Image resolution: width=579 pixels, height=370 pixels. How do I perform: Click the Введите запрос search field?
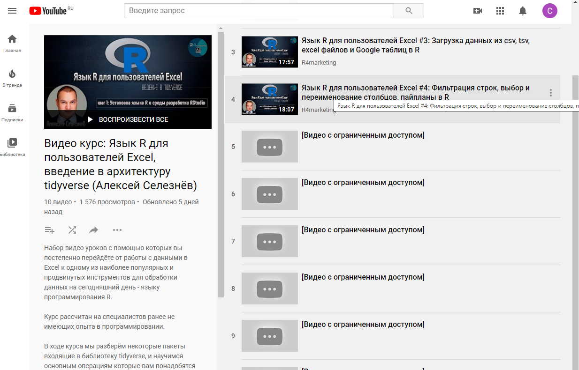pyautogui.click(x=259, y=11)
